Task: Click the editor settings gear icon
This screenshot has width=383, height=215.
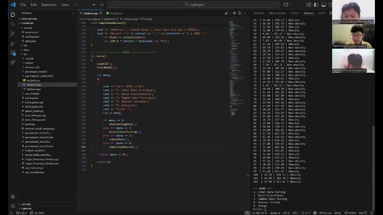Action: point(234,13)
